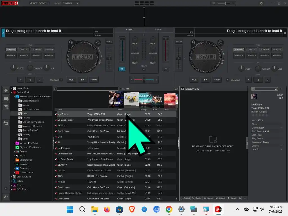This screenshot has width=288, height=216.
Task: Expand the VJPro - Pro Video node
Action: 14,143
